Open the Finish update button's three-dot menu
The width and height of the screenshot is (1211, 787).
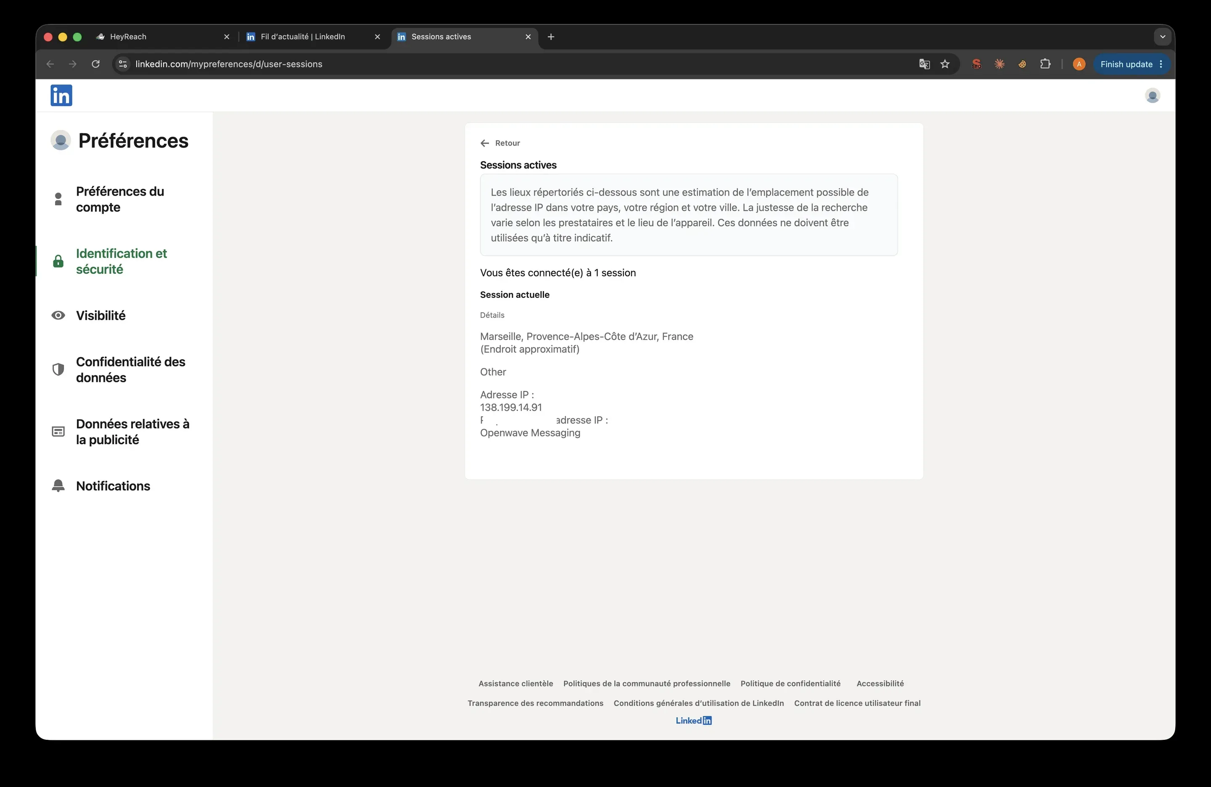point(1161,64)
